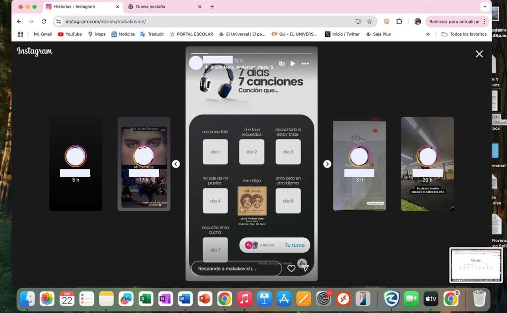Go to the next story arrow
Image resolution: width=507 pixels, height=313 pixels.
(x=327, y=164)
